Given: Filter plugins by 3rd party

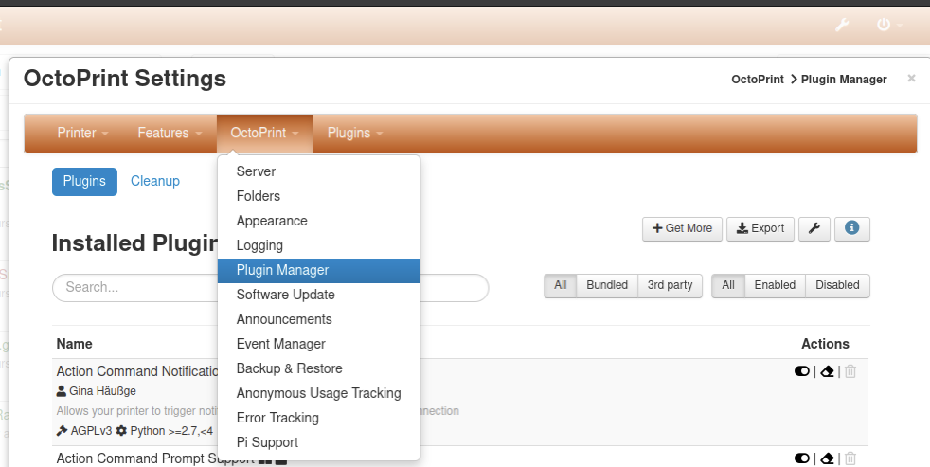Looking at the screenshot, I should (x=670, y=285).
